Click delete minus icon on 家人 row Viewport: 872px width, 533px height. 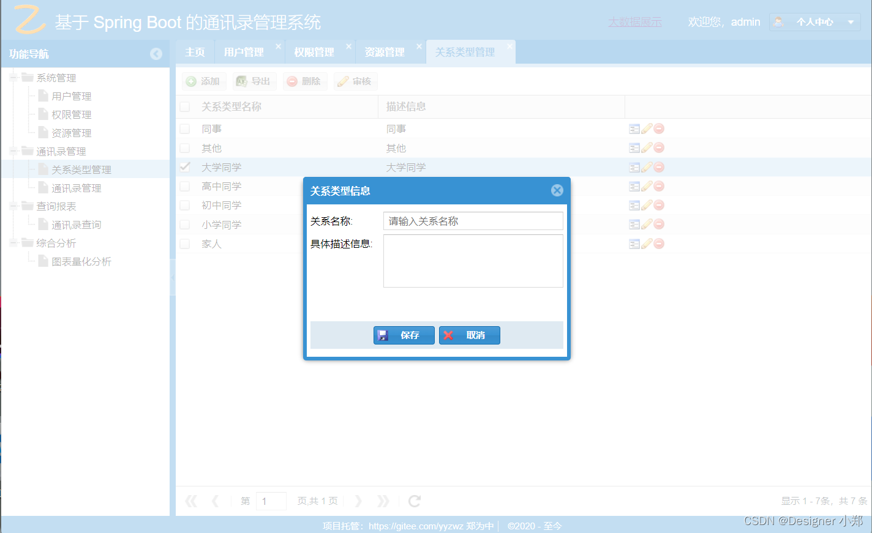pyautogui.click(x=659, y=243)
